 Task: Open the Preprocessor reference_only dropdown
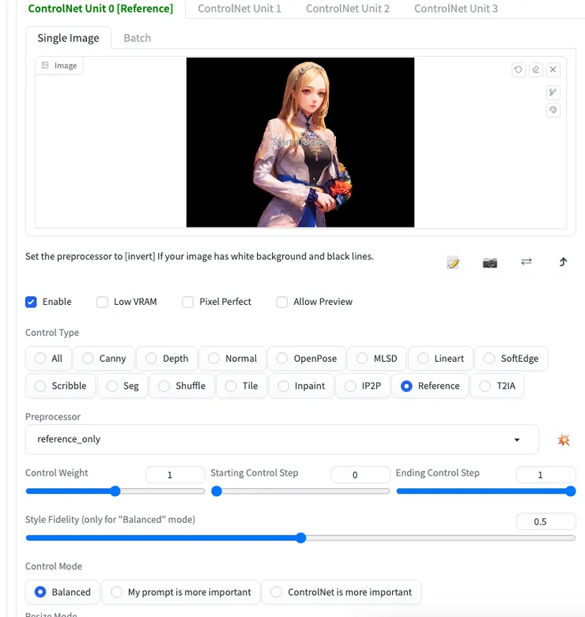click(x=282, y=439)
